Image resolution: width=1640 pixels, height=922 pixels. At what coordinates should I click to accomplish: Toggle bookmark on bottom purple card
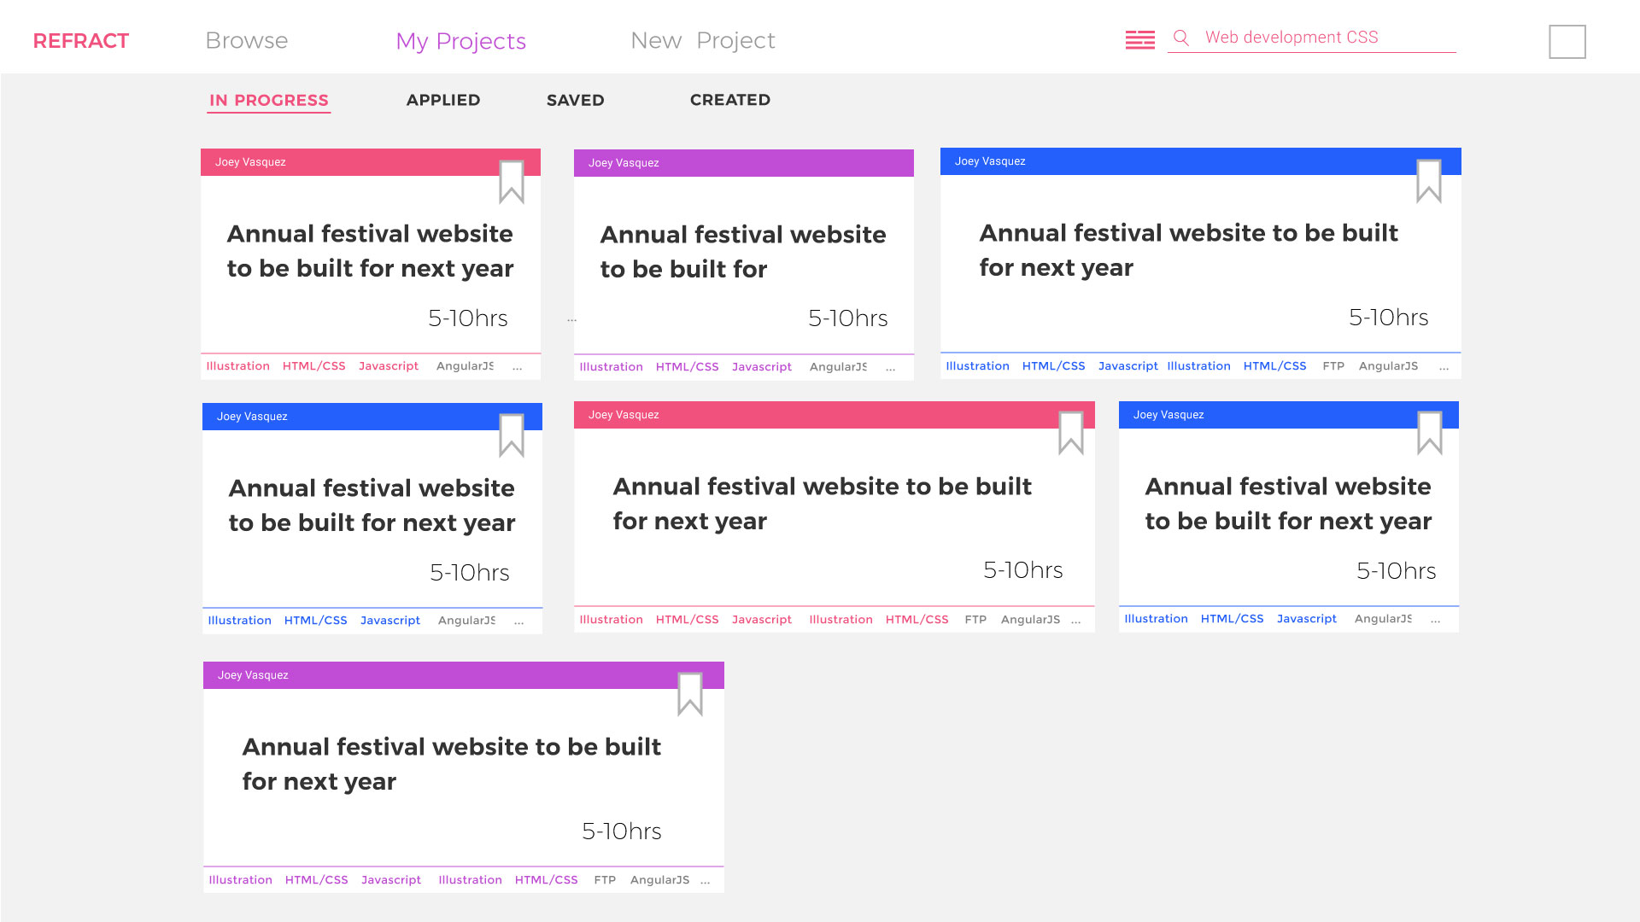point(689,693)
